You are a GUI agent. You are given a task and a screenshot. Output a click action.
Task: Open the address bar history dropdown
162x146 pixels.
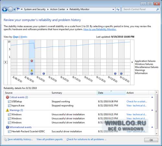click(x=113, y=9)
